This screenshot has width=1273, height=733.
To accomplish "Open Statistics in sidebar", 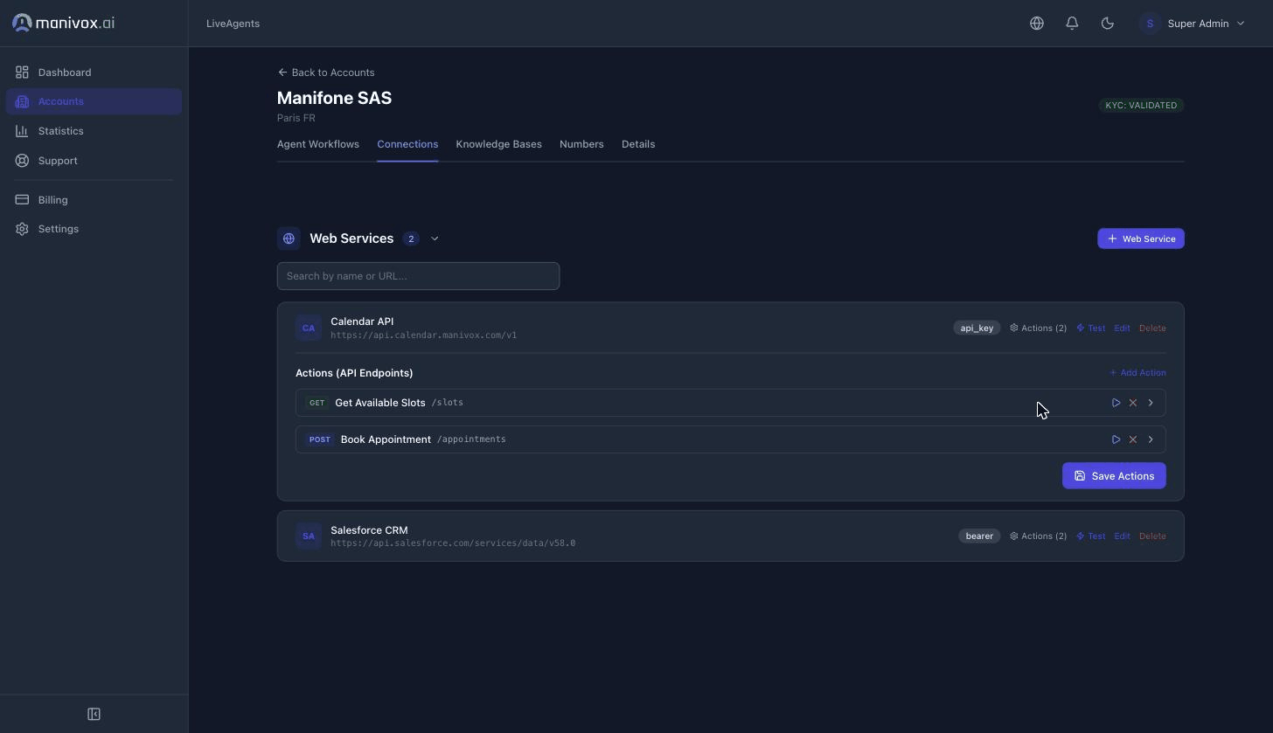I will (x=94, y=131).
